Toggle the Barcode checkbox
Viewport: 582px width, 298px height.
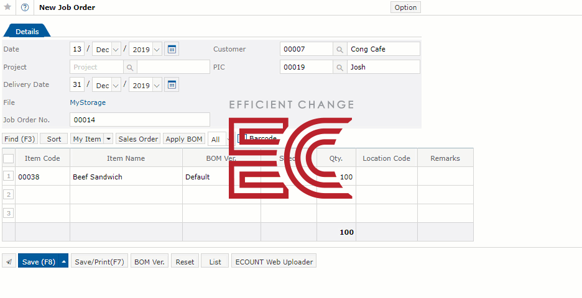242,138
